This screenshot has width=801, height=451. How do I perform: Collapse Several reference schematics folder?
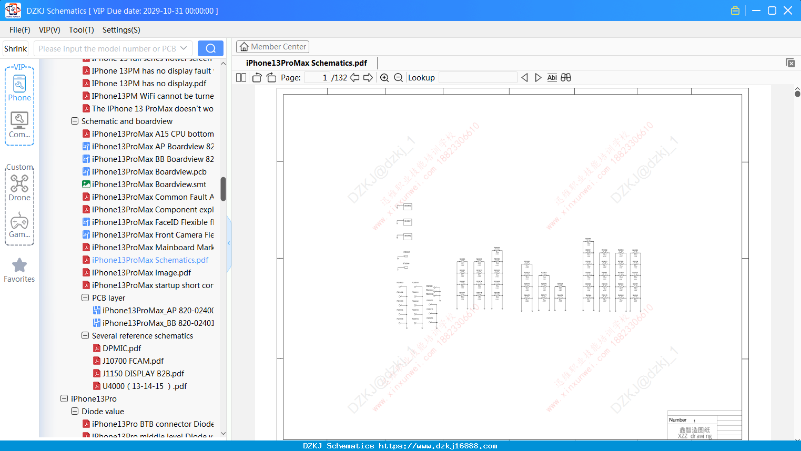pos(85,336)
